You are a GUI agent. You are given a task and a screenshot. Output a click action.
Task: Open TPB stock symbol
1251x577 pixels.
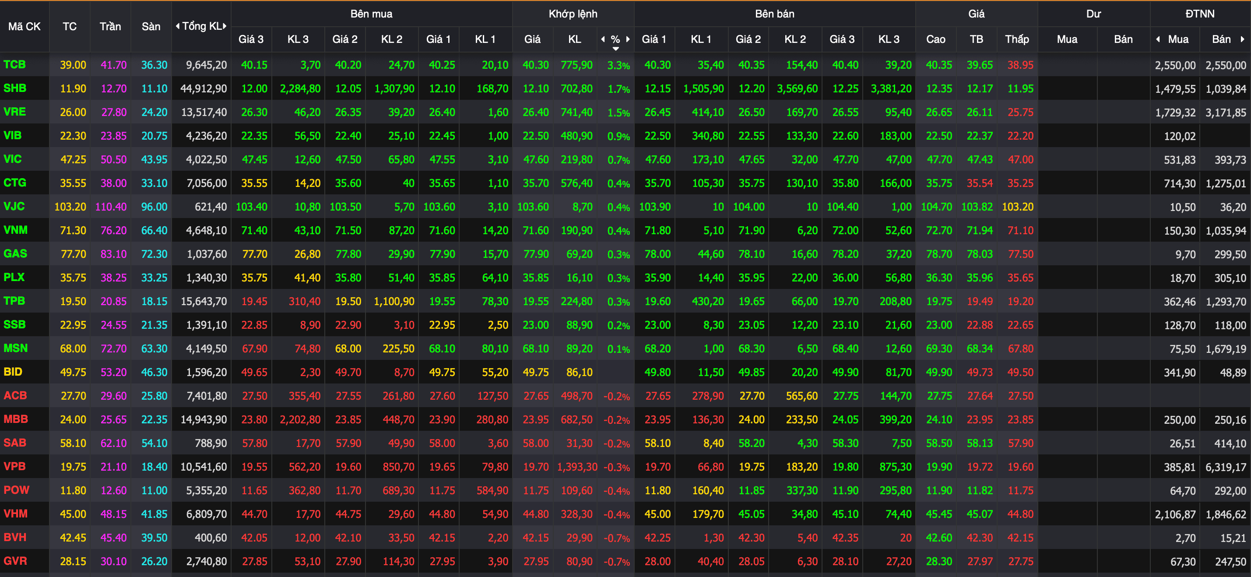tap(14, 301)
